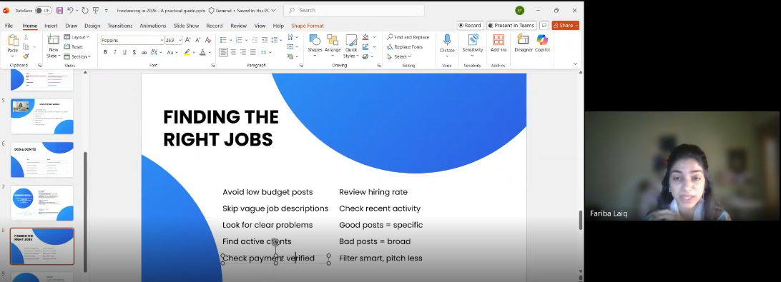Open the character spacing dropdown

click(x=157, y=52)
